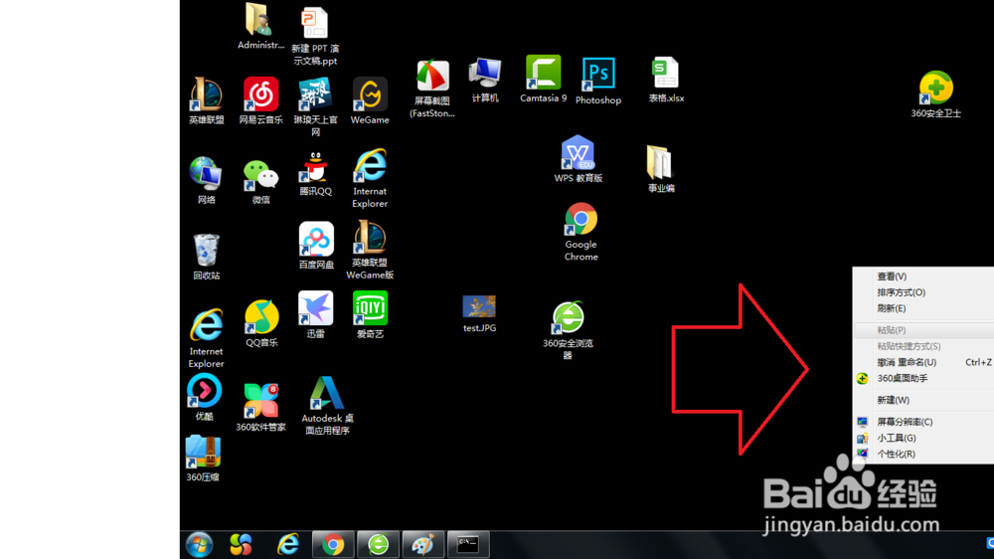Switch to command prompt on taskbar
The image size is (994, 559).
(468, 545)
